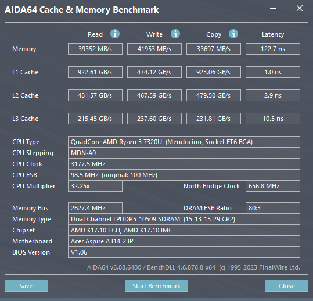This screenshot has height=301, width=313.
Task: Click the Motherboard Acer Aspire field
Action: click(x=184, y=241)
